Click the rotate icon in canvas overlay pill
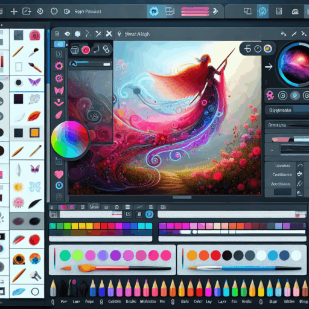 point(247,49)
